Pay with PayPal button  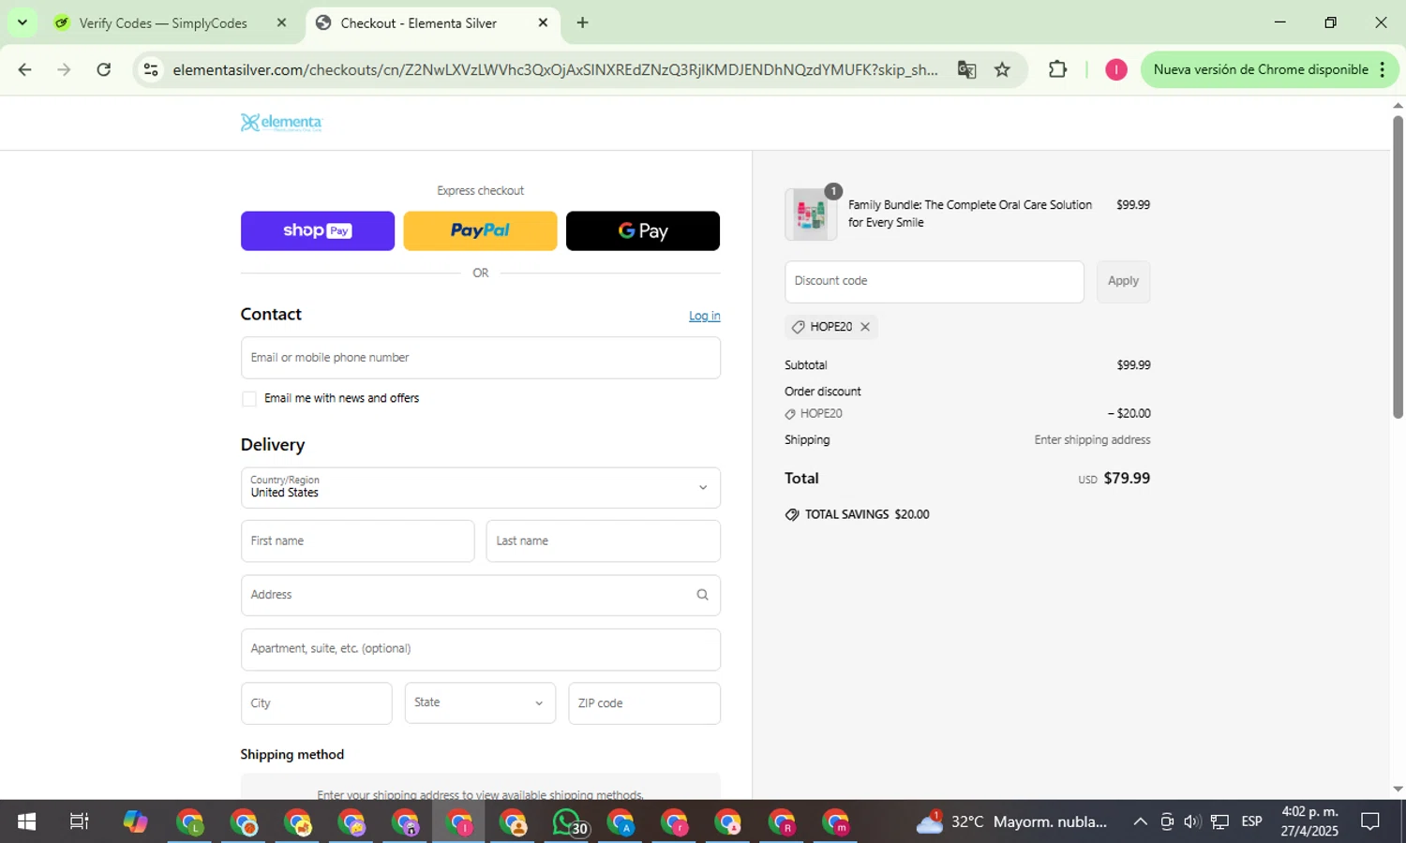(480, 230)
